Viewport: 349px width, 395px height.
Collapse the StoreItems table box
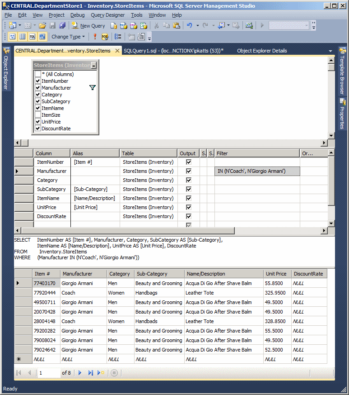coord(94,66)
